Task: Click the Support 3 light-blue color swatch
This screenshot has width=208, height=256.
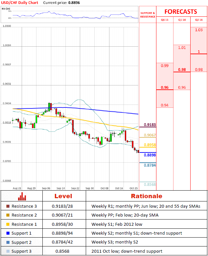Action: pos(8,251)
